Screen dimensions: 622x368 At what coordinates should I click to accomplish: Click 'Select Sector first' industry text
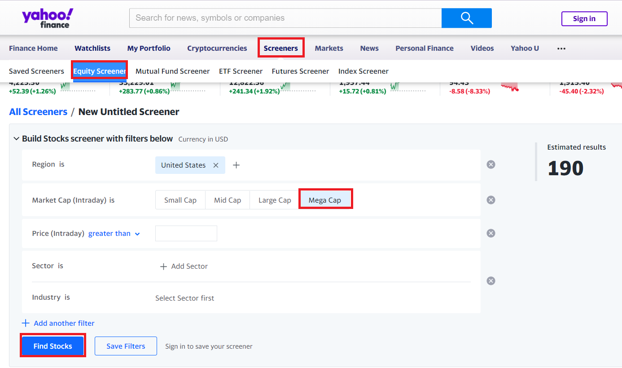tap(185, 298)
